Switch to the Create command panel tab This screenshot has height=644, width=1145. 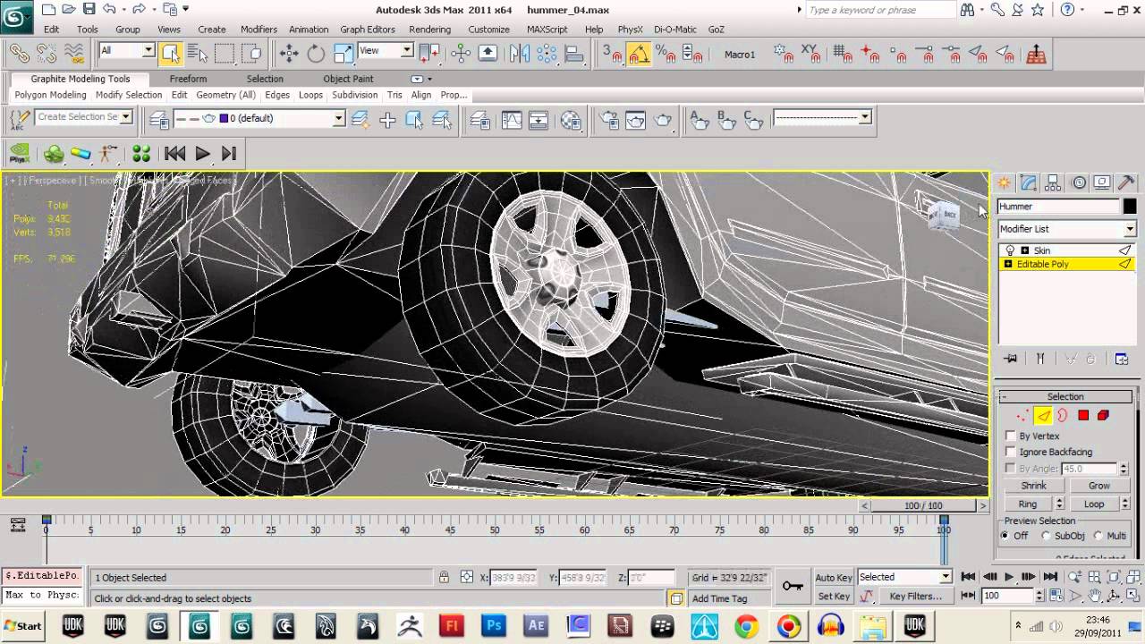pyautogui.click(x=1005, y=182)
